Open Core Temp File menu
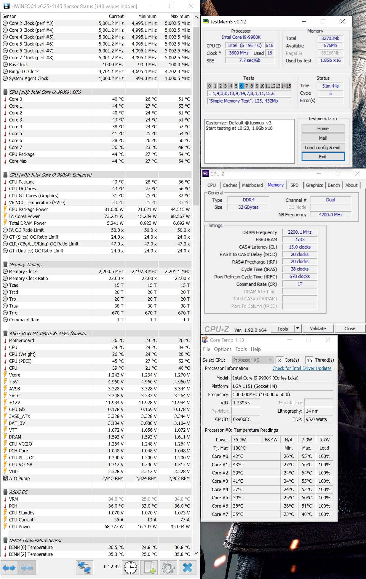 tap(207, 349)
